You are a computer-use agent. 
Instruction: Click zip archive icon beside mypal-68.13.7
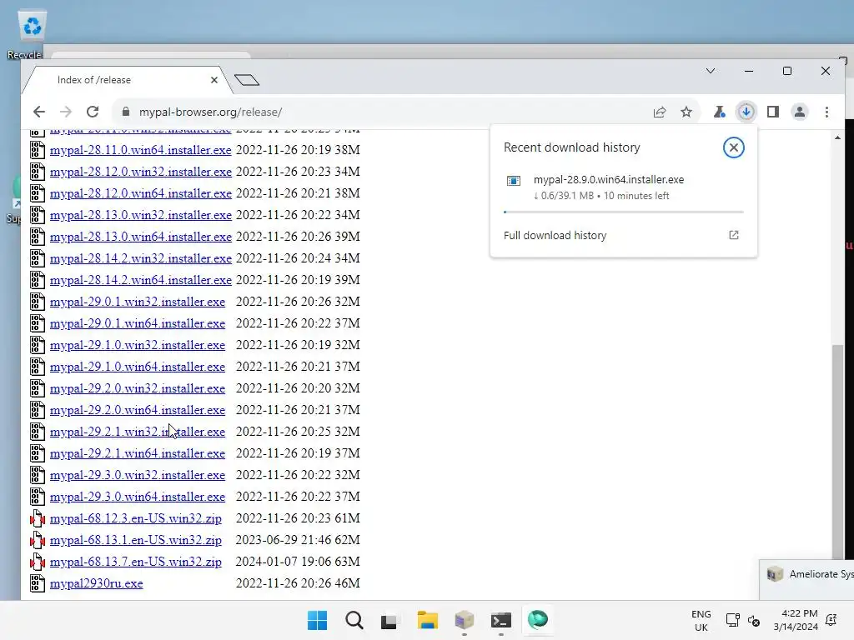37,562
